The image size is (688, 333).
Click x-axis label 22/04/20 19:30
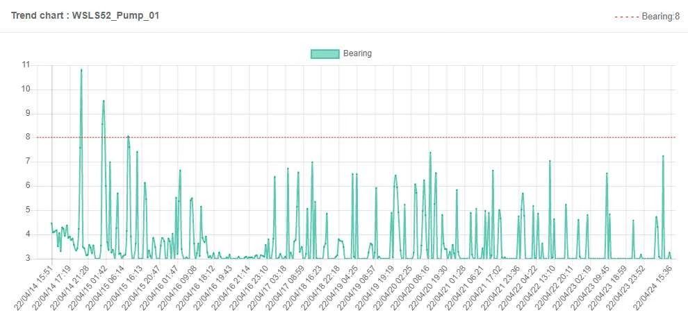click(429, 287)
